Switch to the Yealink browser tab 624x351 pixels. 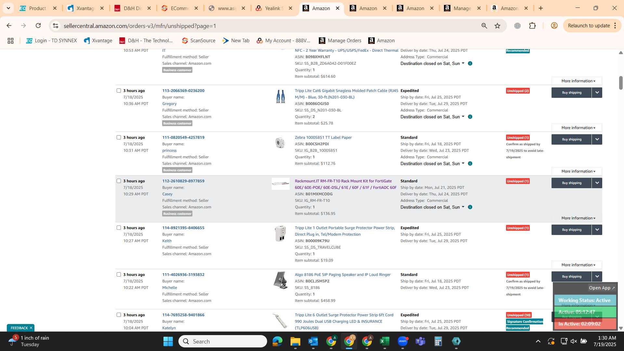click(x=274, y=8)
